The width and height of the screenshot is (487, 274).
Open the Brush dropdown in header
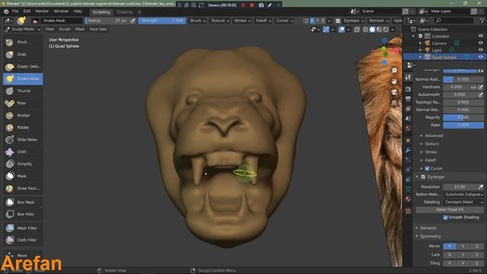[198, 21]
